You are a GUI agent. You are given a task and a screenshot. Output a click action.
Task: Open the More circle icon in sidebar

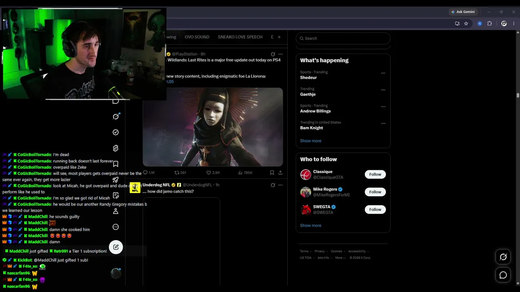116,227
